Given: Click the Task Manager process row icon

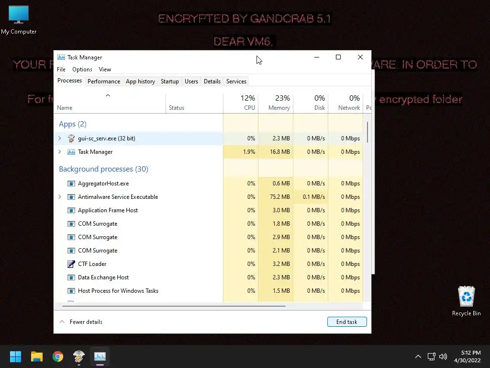Looking at the screenshot, I should tap(71, 152).
